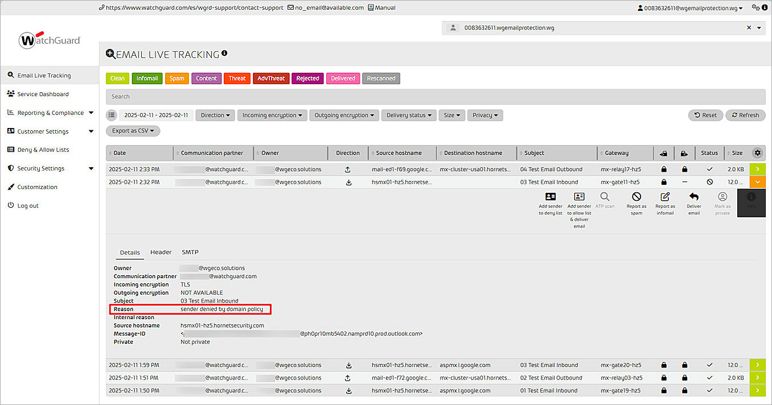Image resolution: width=772 pixels, height=405 pixels.
Task: Open the column settings gear icon
Action: pyautogui.click(x=757, y=153)
